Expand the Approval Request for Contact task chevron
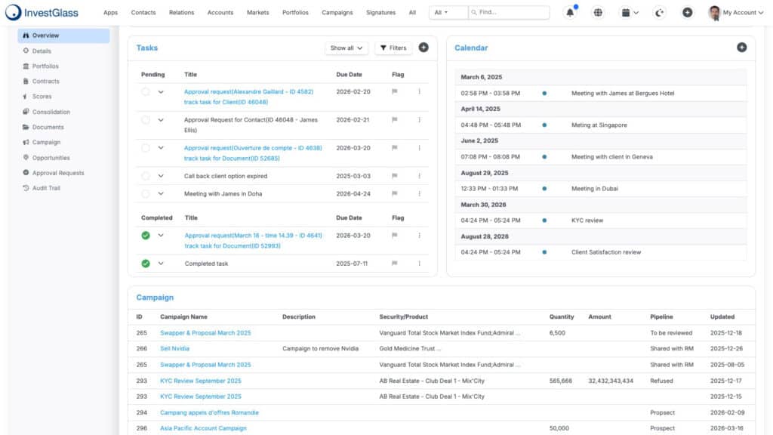This screenshot has width=773, height=435. pos(161,120)
